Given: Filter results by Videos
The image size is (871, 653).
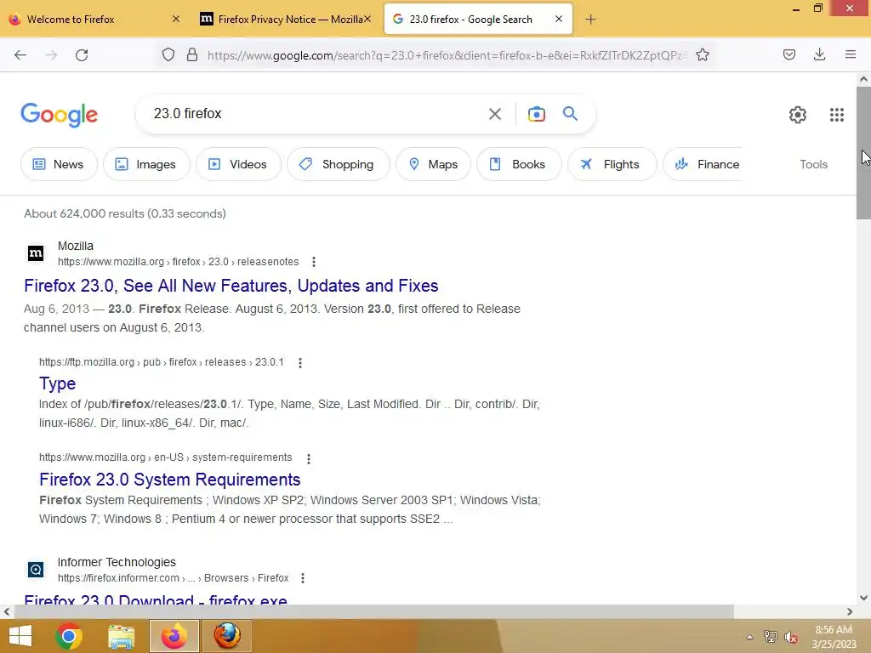Looking at the screenshot, I should click(x=238, y=164).
